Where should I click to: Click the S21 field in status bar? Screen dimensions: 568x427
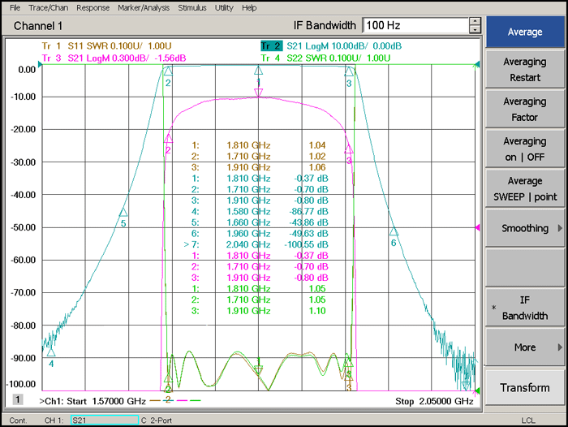tap(105, 421)
